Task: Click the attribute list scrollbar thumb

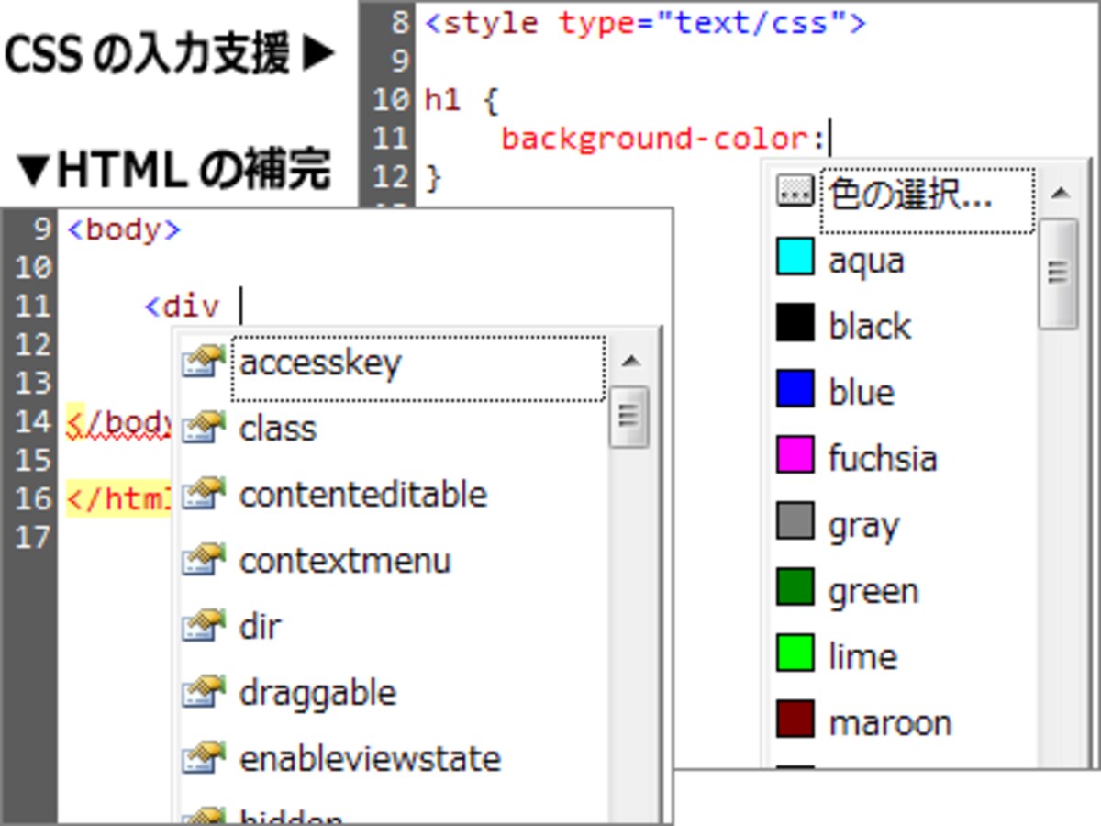Action: [629, 417]
